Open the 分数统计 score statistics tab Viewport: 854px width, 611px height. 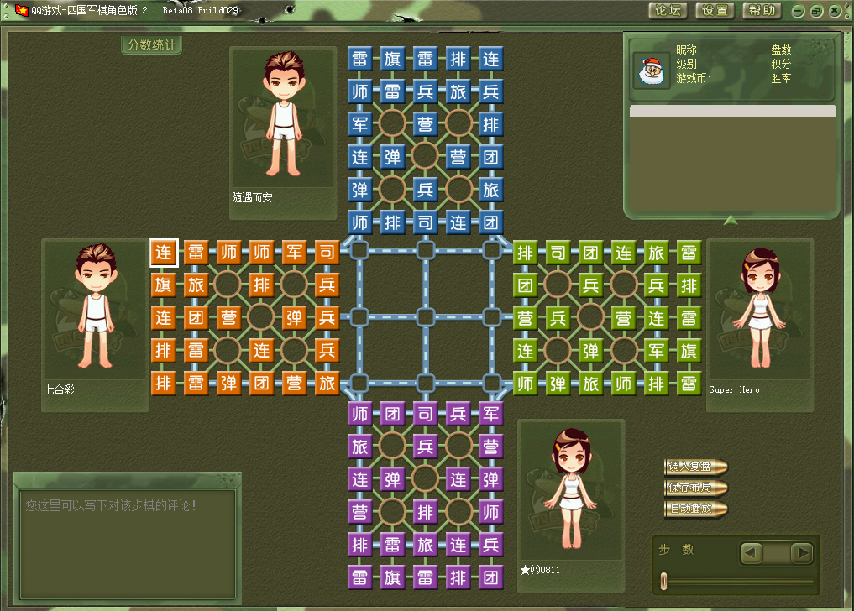coord(151,45)
